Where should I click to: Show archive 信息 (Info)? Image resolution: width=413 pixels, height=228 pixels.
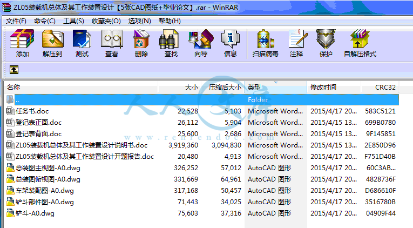[231, 39]
